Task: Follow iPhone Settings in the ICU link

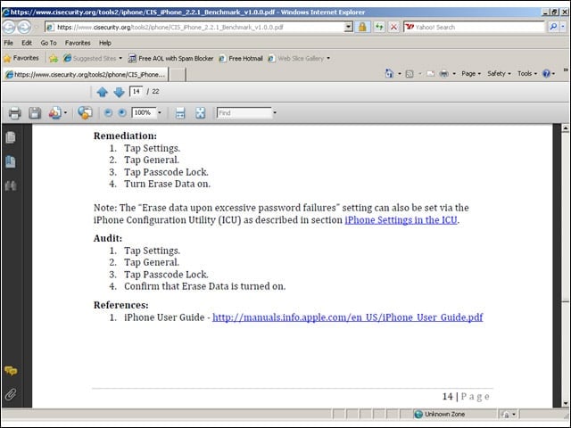Action: tap(401, 220)
